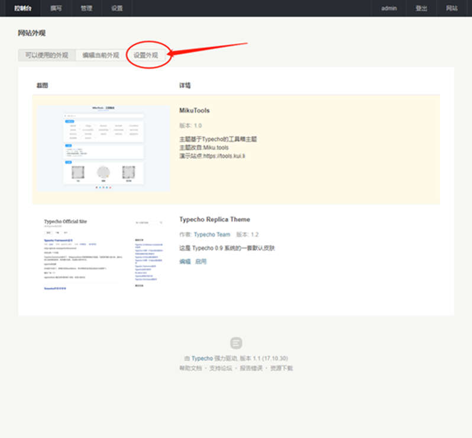Open the 控制台 menu in top bar
The width and height of the screenshot is (472, 438).
(24, 8)
